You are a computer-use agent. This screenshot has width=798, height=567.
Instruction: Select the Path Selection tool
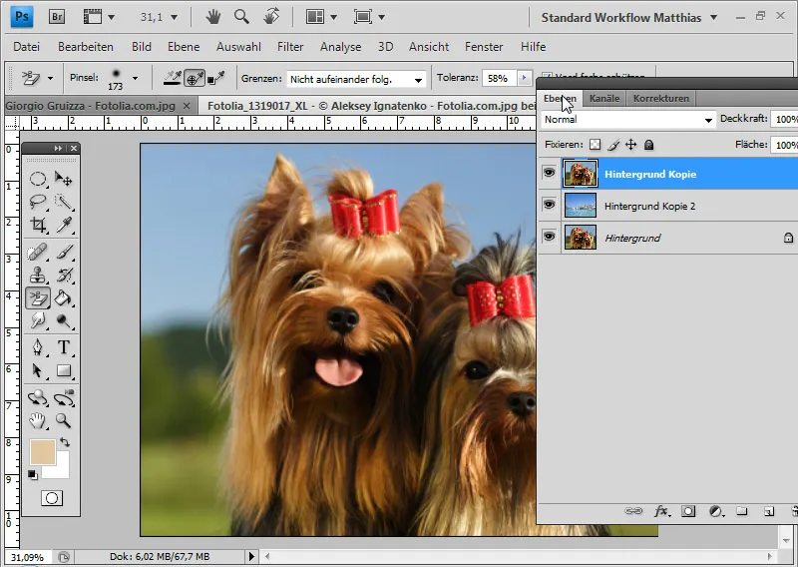tap(38, 370)
